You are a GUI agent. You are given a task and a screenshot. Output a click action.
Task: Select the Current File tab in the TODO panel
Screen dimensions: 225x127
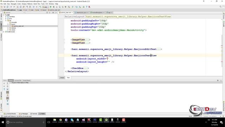(18, 80)
